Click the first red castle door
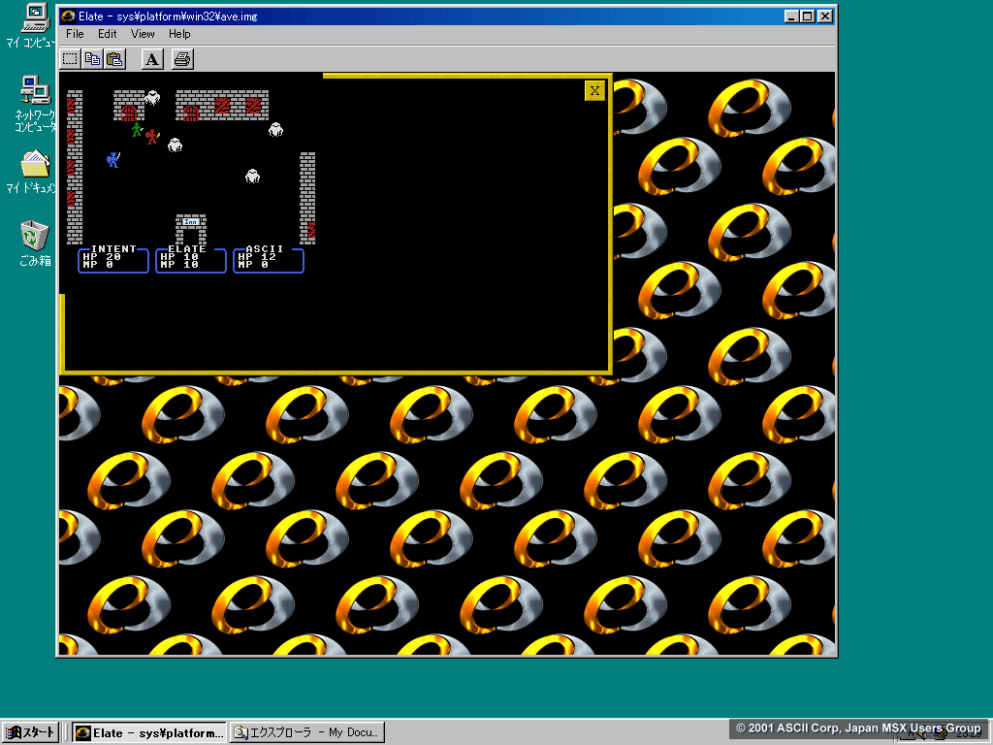The image size is (993, 745). tap(129, 113)
